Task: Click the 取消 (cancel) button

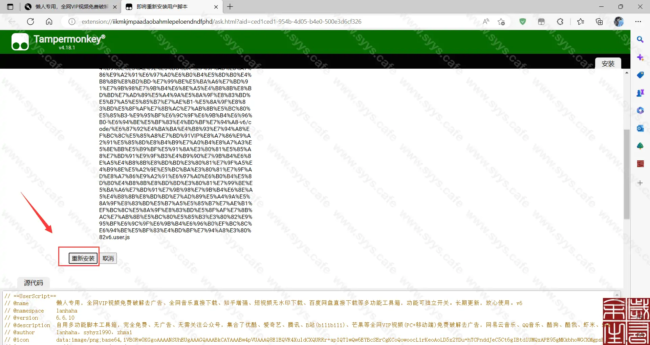Action: 108,258
